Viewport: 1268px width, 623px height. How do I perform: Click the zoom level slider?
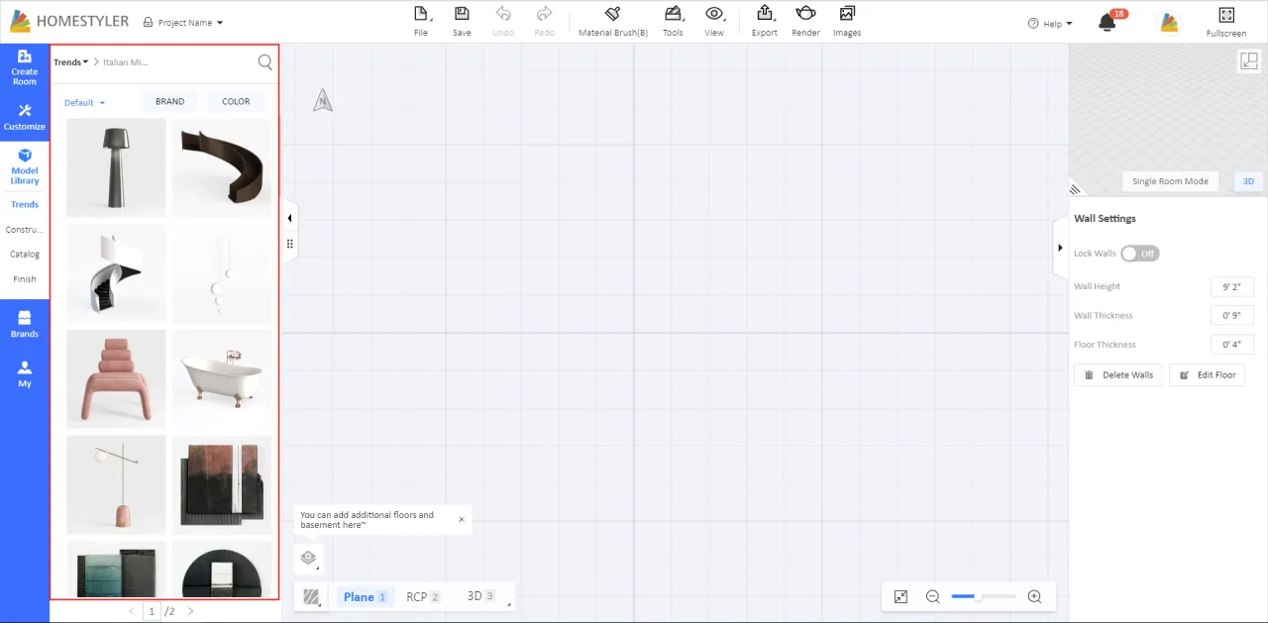point(983,596)
